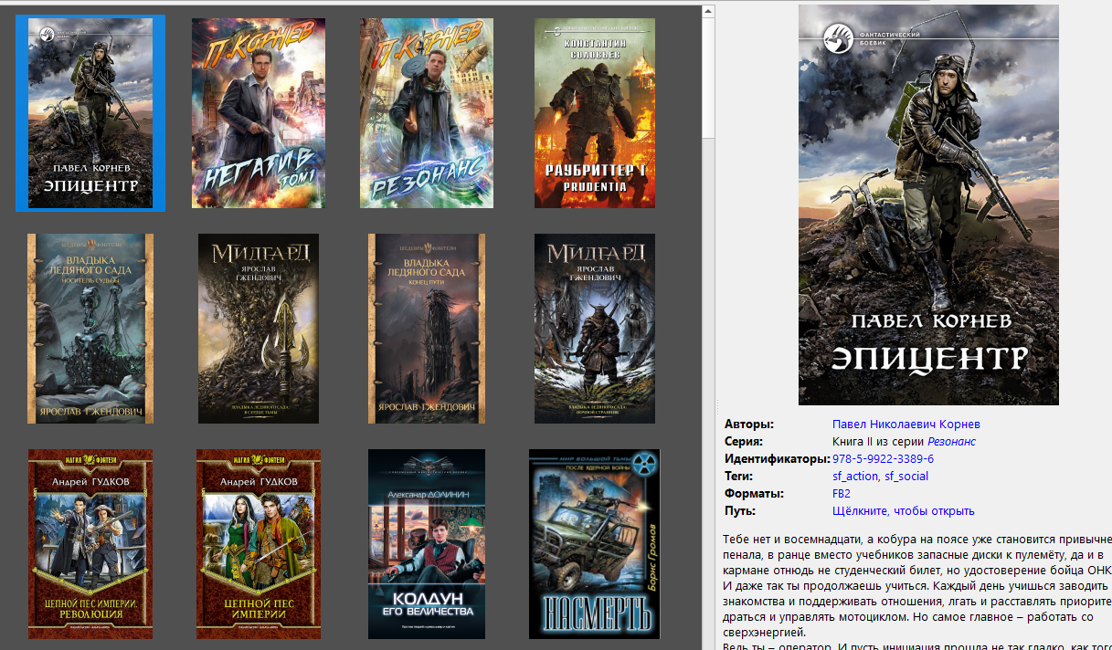The height and width of the screenshot is (650, 1112).
Task: Select Мидгард cover with horned warrior
Action: [x=595, y=329]
